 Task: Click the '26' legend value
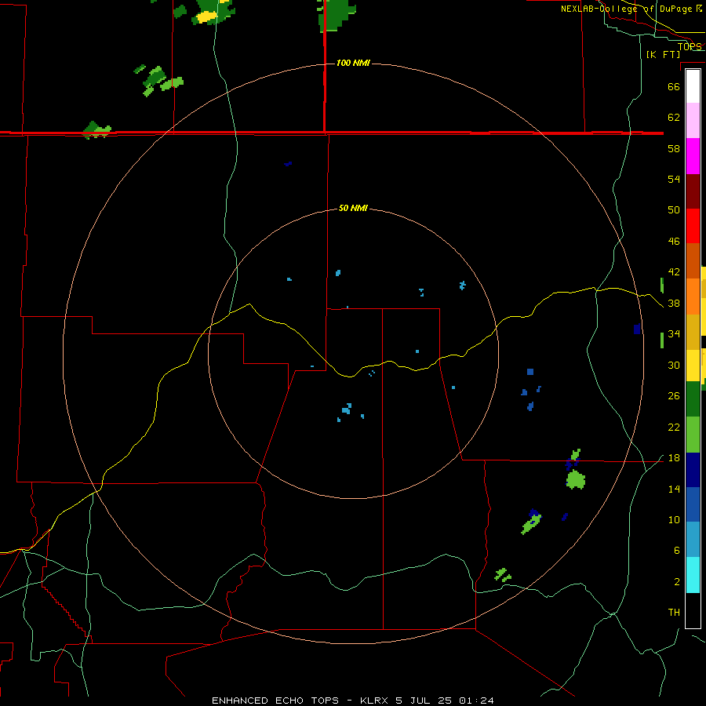tap(674, 396)
